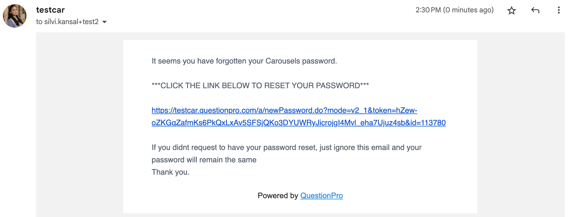Click the "Powered by" footer text
Screen dimensions: 573x217
pyautogui.click(x=278, y=196)
